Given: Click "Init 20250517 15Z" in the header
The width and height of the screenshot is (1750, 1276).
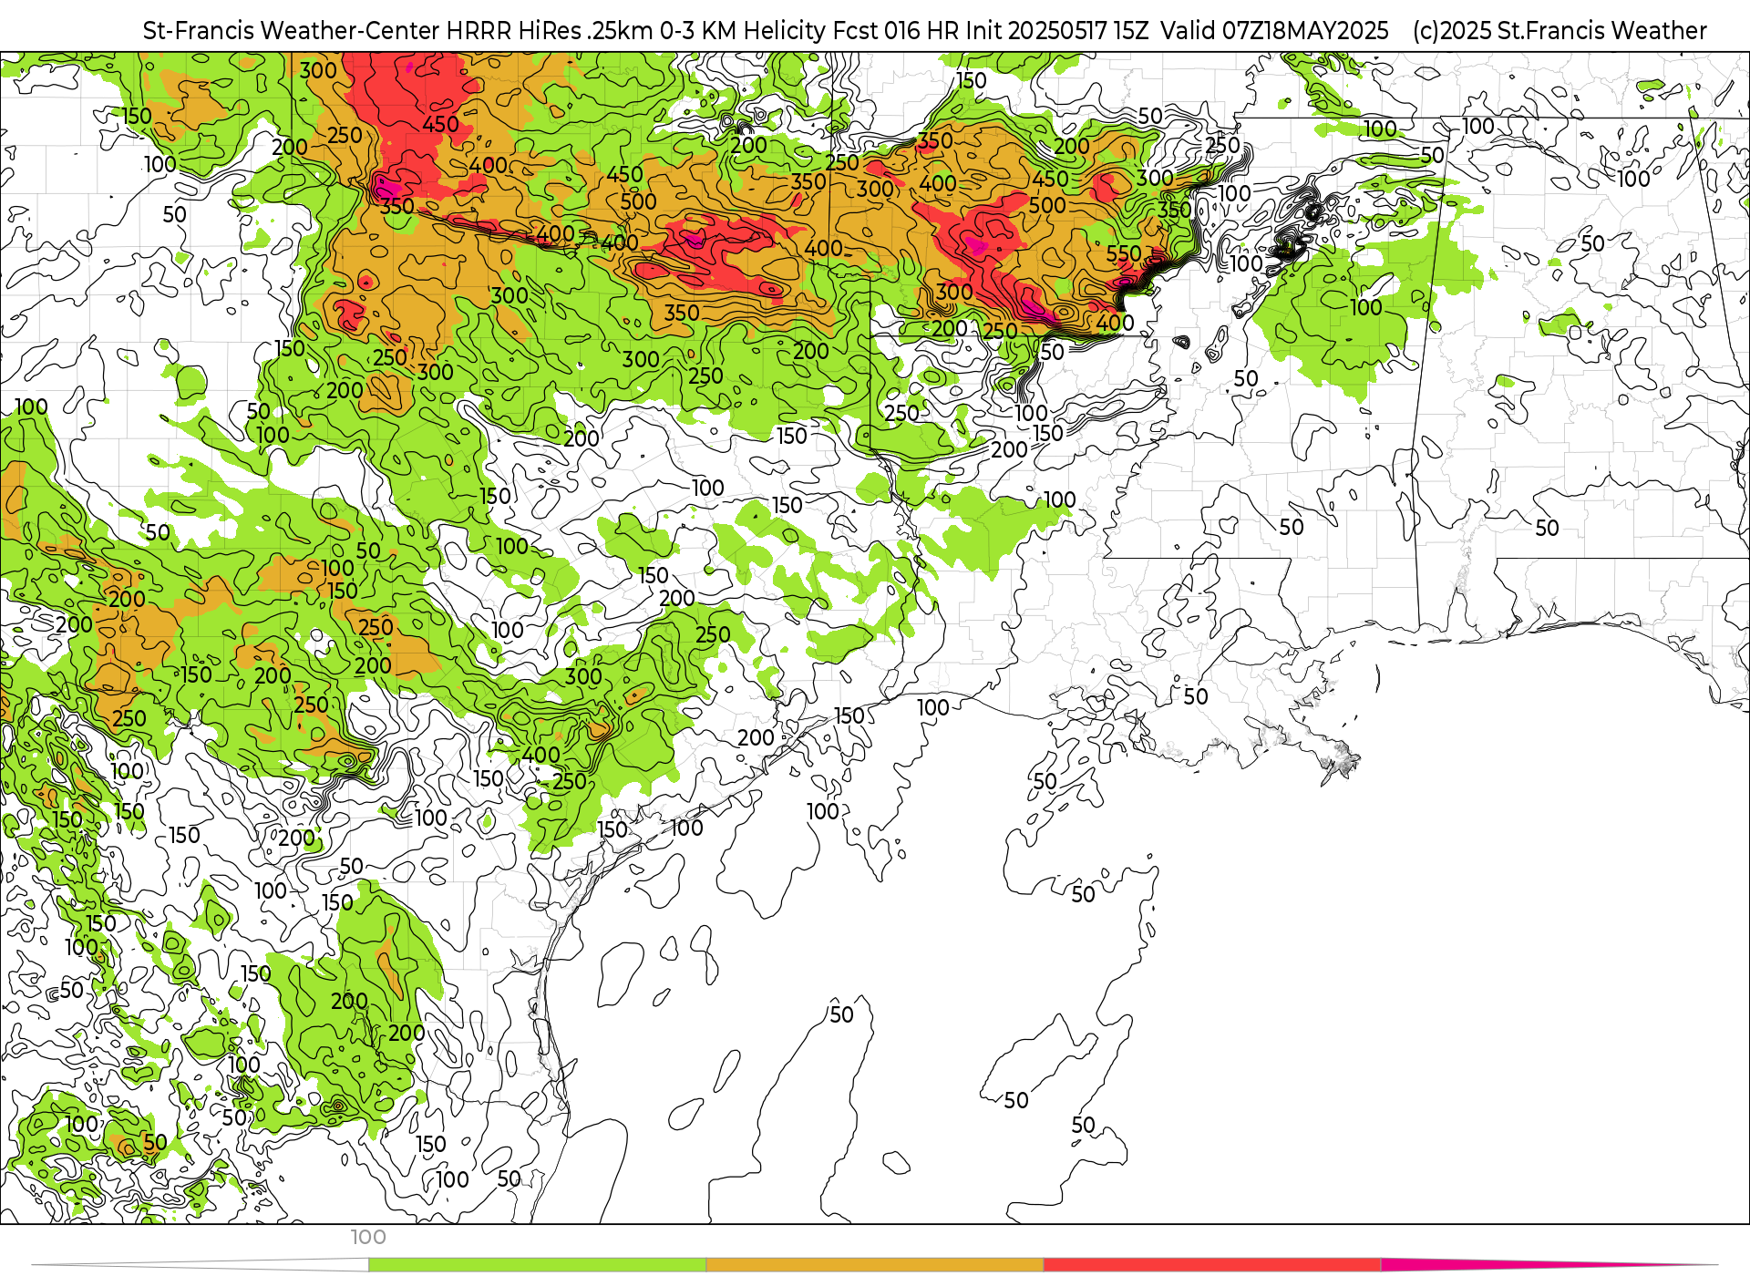Looking at the screenshot, I should (x=1058, y=31).
